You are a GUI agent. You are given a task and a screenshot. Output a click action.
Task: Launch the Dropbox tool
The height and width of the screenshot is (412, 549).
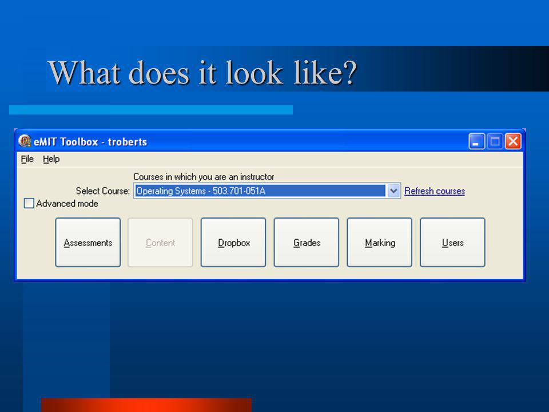(x=233, y=243)
